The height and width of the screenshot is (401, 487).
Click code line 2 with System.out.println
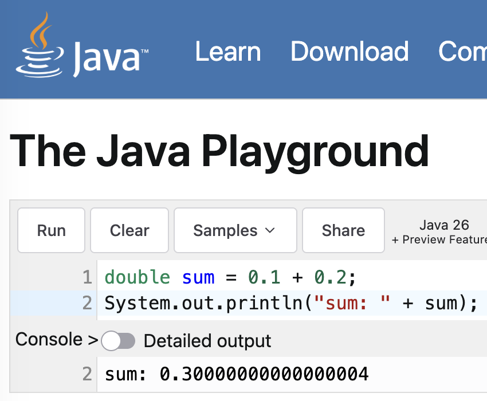point(291,303)
